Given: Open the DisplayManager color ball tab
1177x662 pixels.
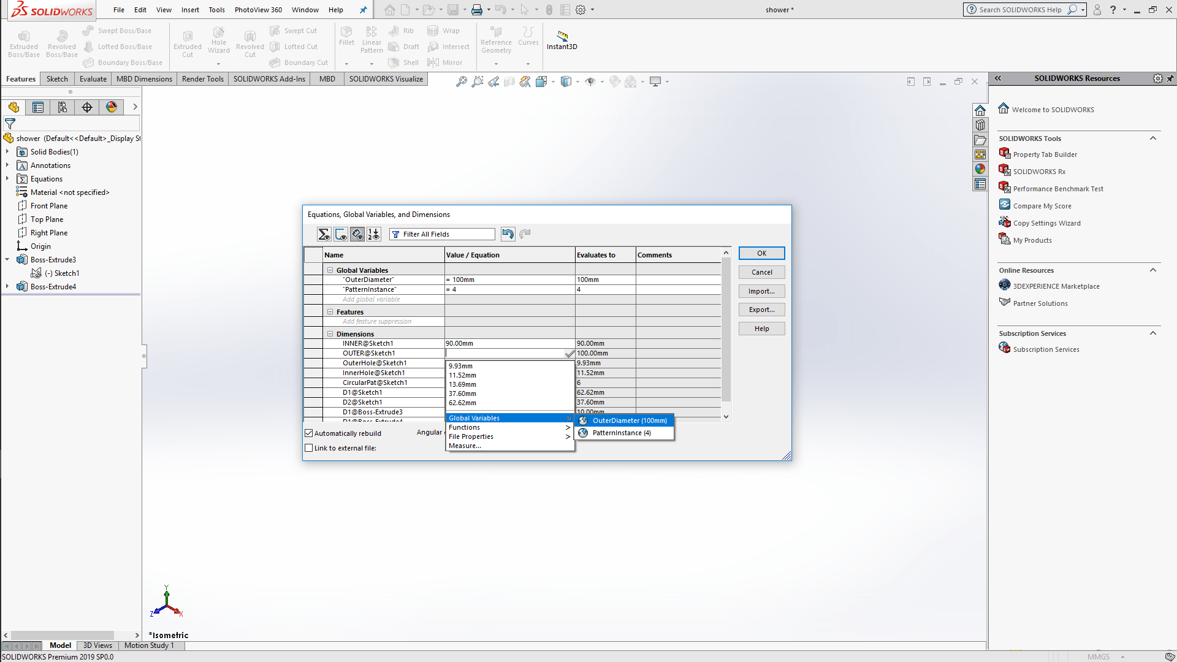Looking at the screenshot, I should pyautogui.click(x=112, y=107).
